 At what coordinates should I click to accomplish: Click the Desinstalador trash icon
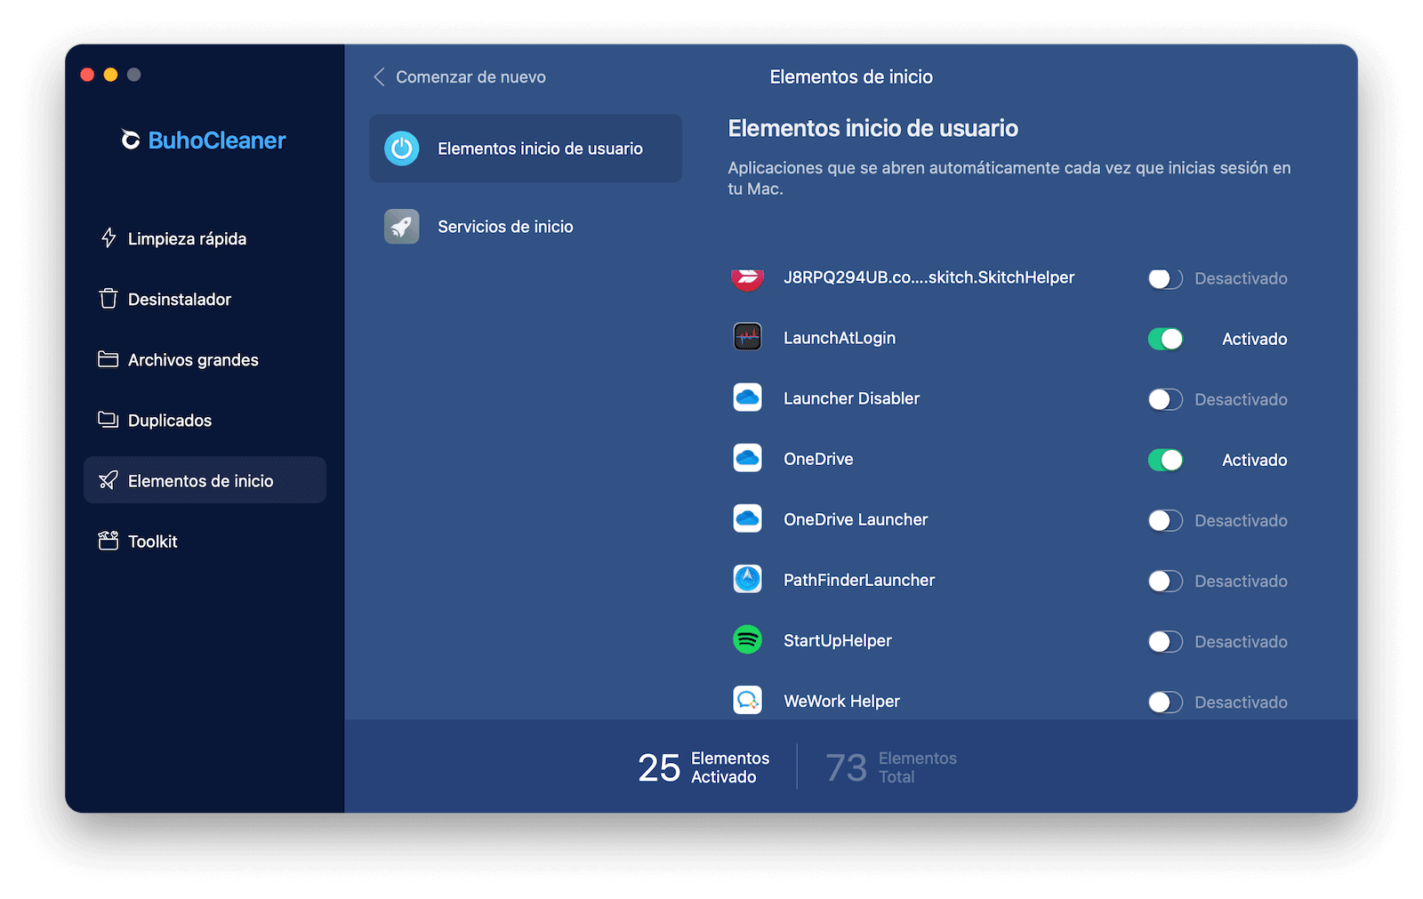coord(109,299)
